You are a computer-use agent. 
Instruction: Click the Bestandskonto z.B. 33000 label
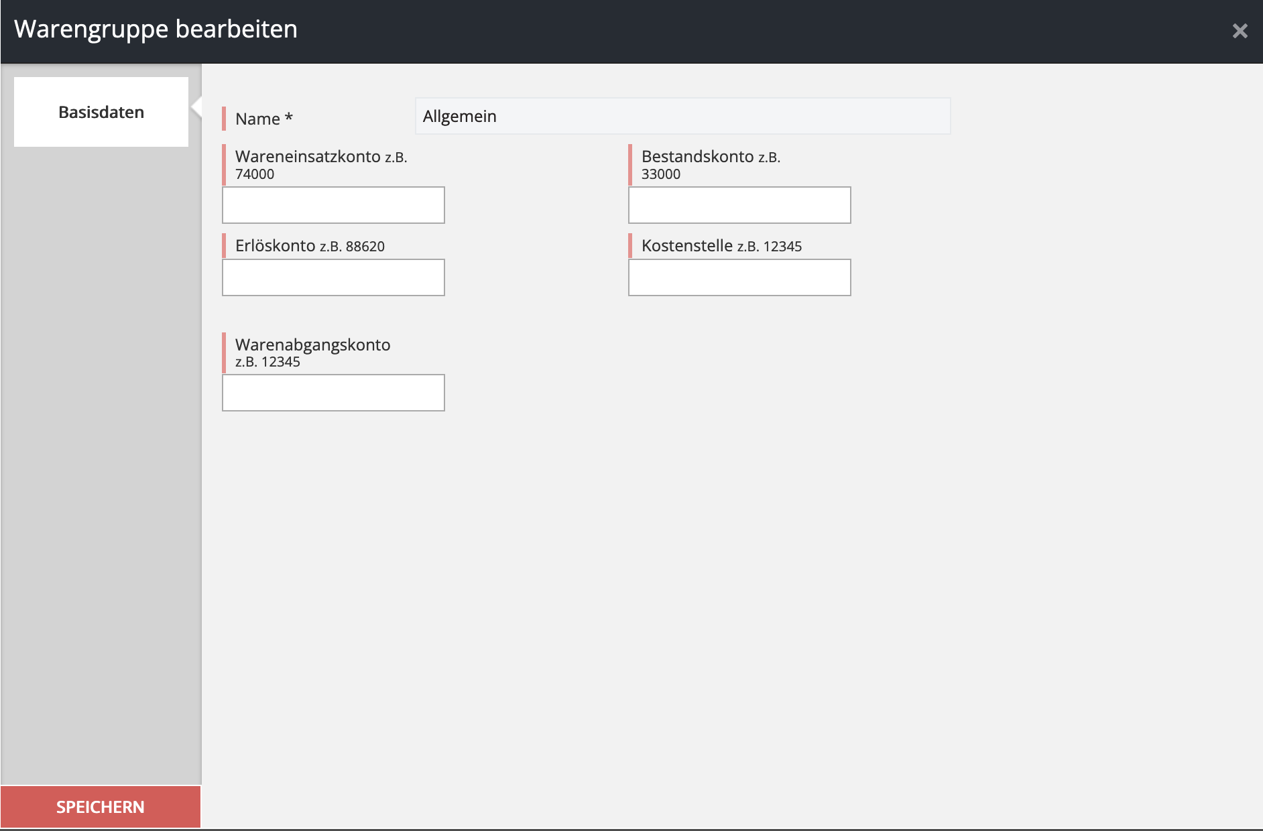click(711, 165)
